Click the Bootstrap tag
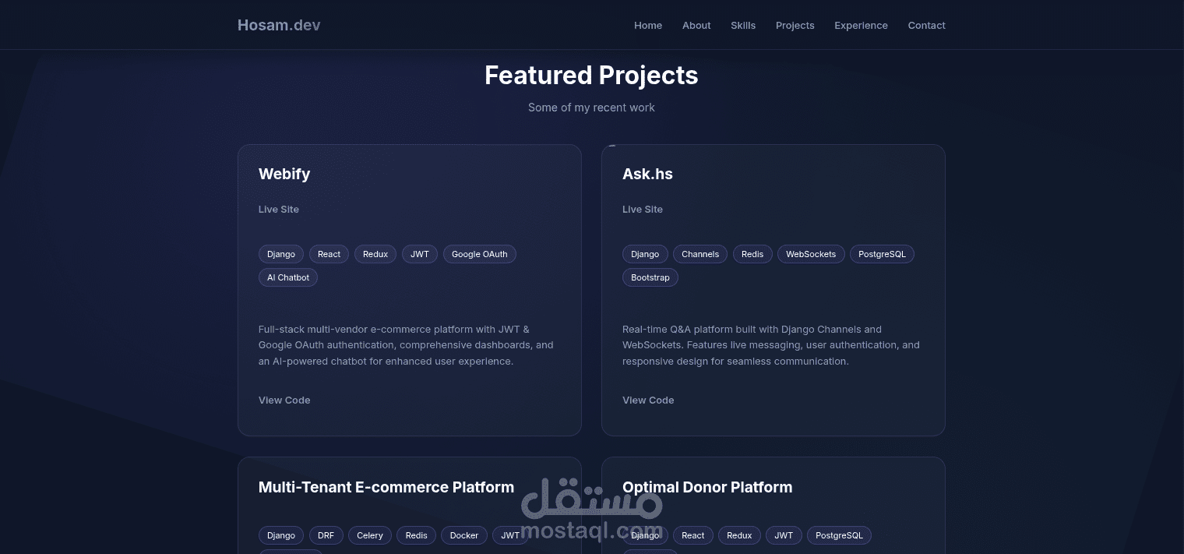The height and width of the screenshot is (554, 1184). (650, 277)
